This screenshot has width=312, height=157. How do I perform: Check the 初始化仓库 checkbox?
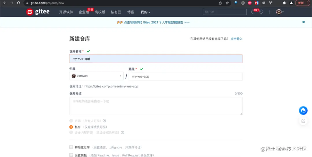click(71, 147)
